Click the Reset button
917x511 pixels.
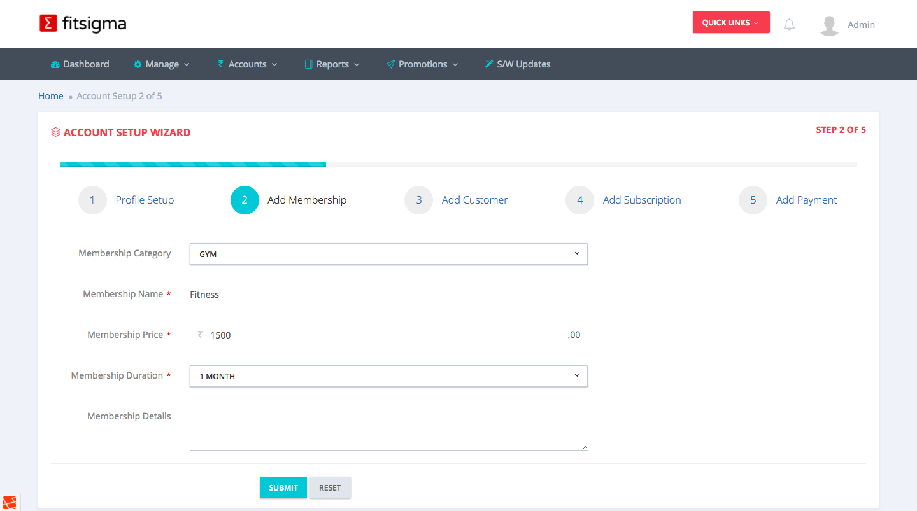[x=330, y=487]
